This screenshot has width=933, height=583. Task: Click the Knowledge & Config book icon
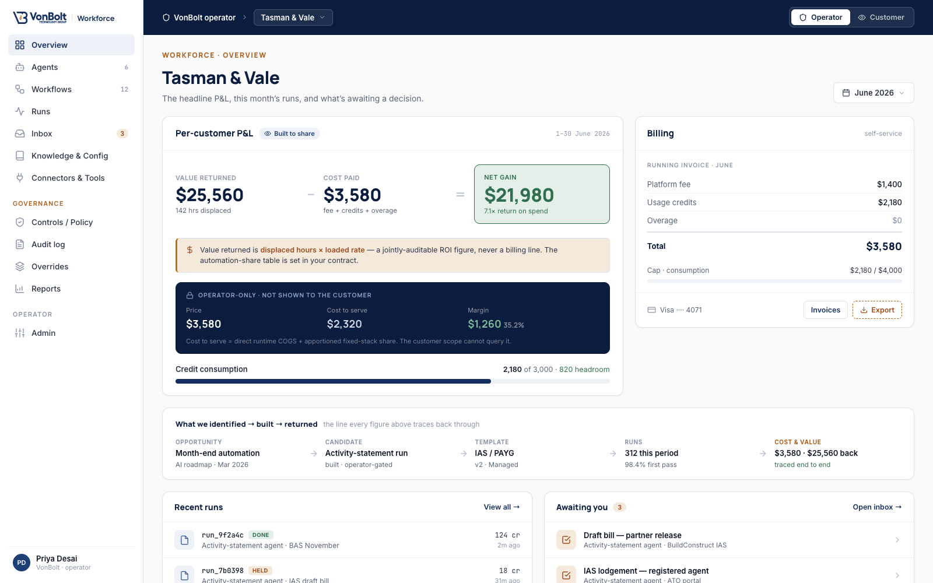point(20,156)
